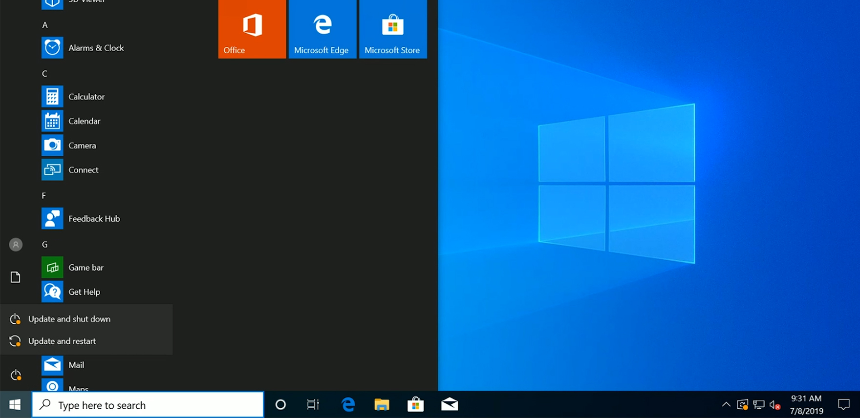Screen dimensions: 860x418
Task: Open Microsoft Store from the taskbar
Action: tap(415, 404)
